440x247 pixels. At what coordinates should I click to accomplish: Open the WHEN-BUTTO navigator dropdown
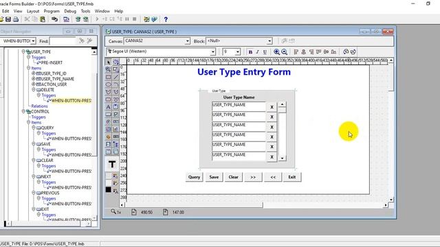coord(33,41)
